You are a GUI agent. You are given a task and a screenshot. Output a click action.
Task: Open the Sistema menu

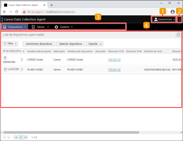63,27
